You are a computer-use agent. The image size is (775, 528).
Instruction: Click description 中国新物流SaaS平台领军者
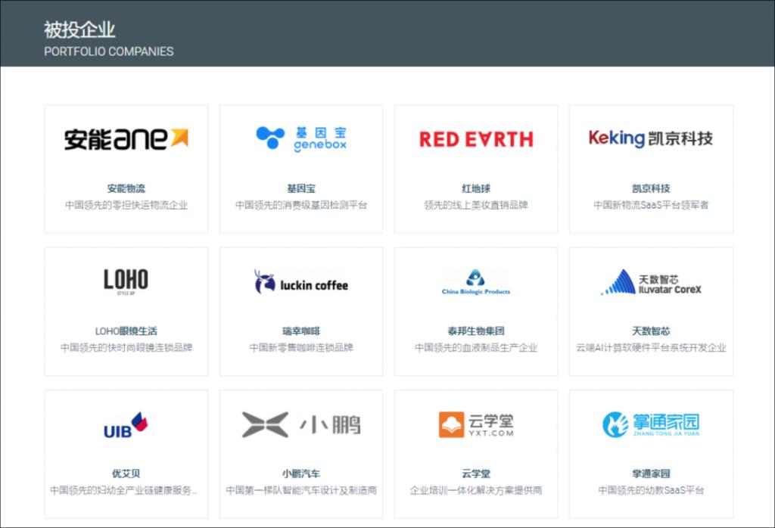pyautogui.click(x=651, y=205)
